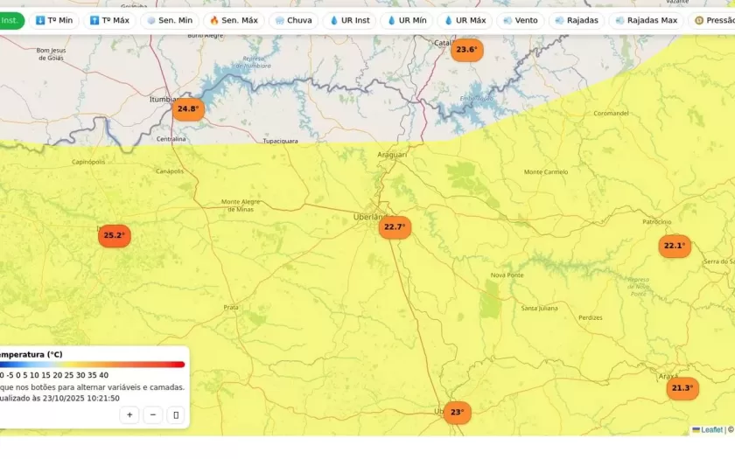Display the Rajadas gusts layer
Image resolution: width=735 pixels, height=459 pixels.
[x=577, y=20]
